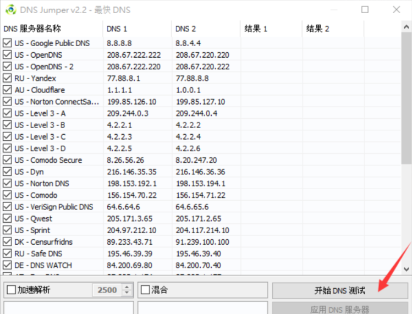Screen dimensions: 412x314
Task: Toggle the US - Comodo Secure checkbox
Action: pyautogui.click(x=7, y=160)
